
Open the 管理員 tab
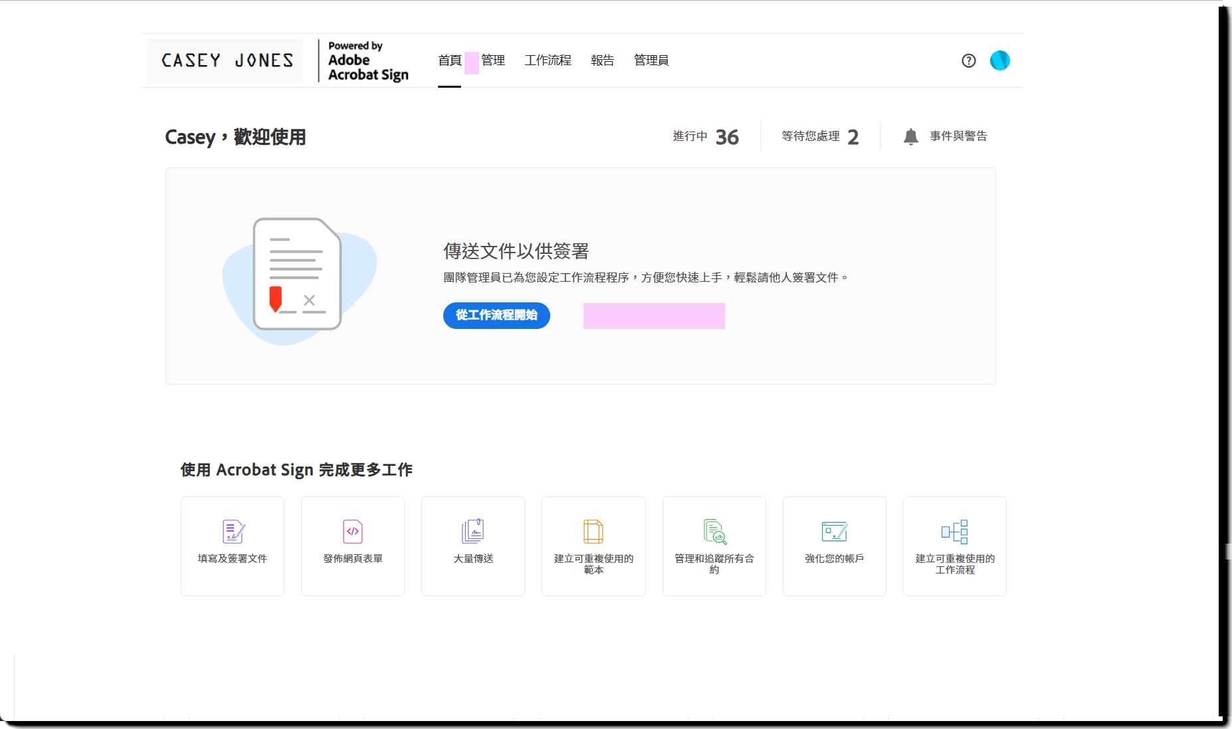pos(651,60)
